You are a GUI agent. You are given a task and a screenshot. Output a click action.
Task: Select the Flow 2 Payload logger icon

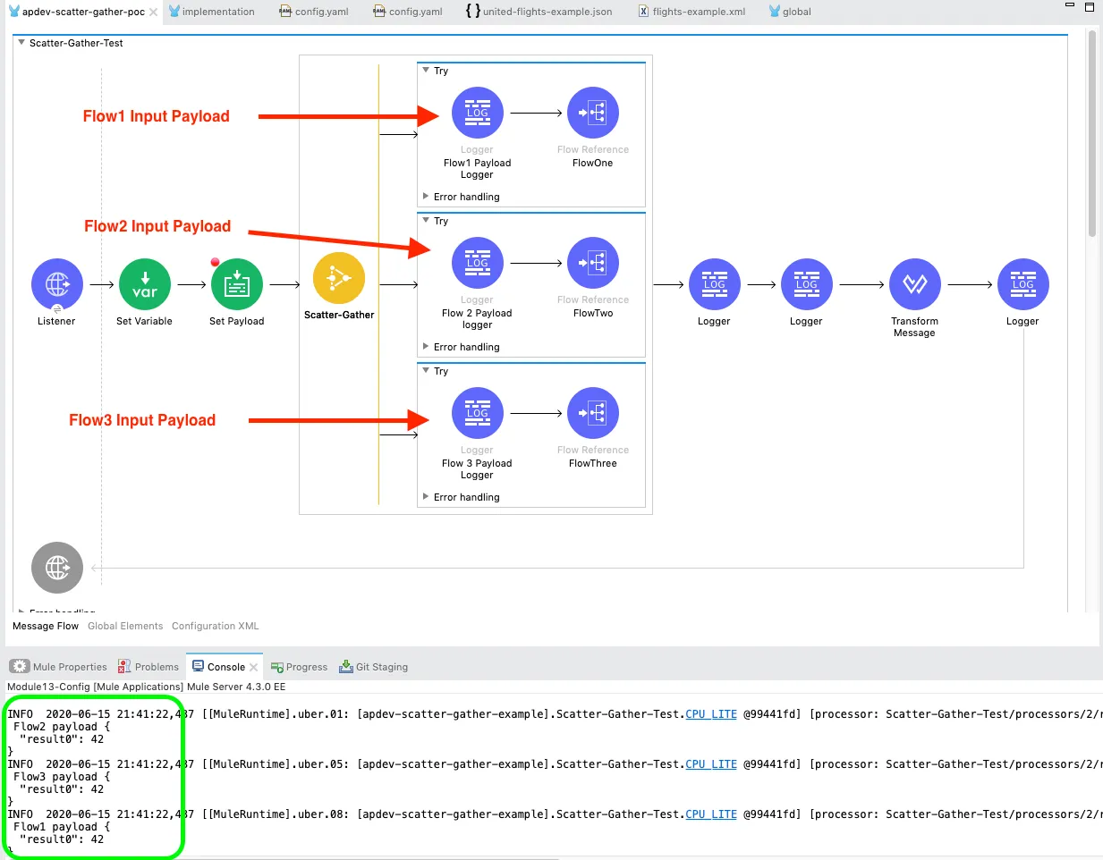click(478, 263)
